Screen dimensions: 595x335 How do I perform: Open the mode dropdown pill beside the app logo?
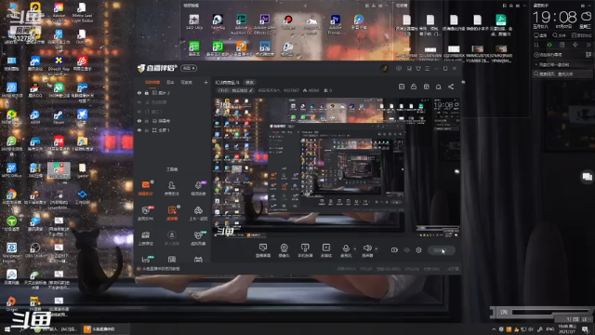189,68
